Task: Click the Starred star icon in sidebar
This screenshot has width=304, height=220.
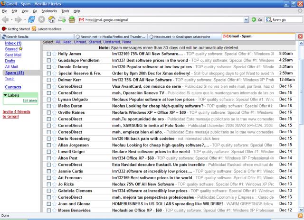Action: pyautogui.click(x=20, y=49)
